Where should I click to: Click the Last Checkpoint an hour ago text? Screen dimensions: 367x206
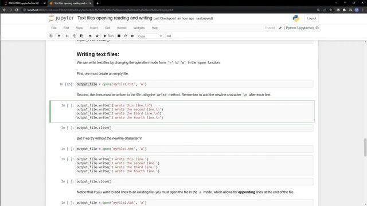tap(174, 18)
